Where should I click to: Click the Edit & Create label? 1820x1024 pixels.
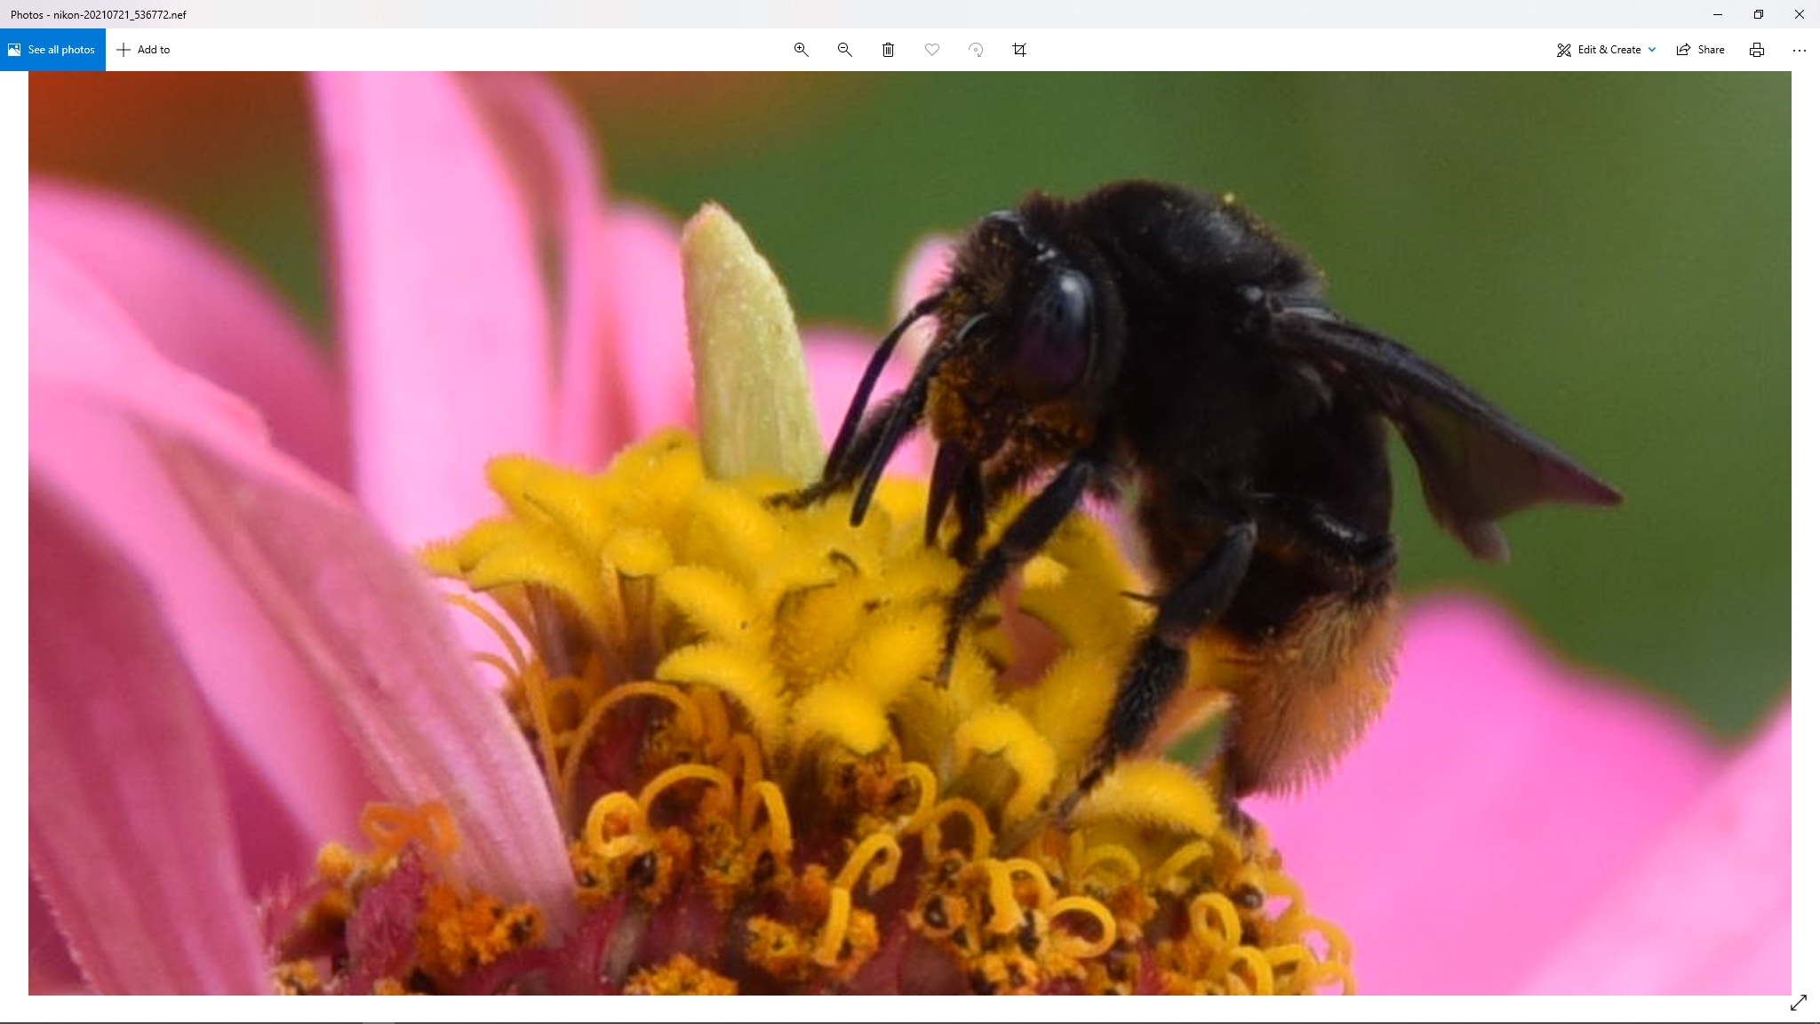point(1608,50)
